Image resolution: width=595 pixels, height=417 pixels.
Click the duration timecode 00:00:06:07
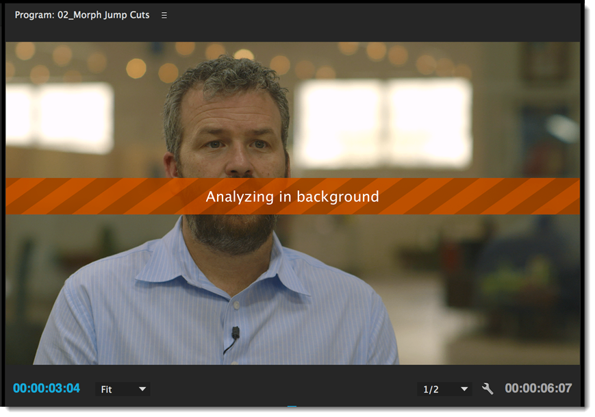(538, 388)
